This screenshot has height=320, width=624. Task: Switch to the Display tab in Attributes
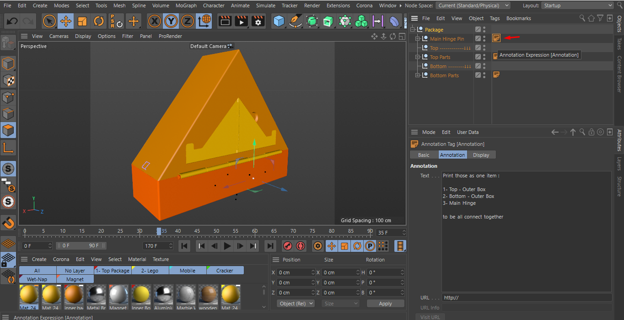tap(481, 155)
